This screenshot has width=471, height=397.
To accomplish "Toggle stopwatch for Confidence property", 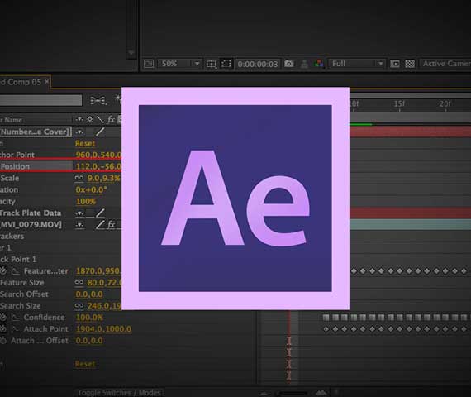I will [3, 318].
